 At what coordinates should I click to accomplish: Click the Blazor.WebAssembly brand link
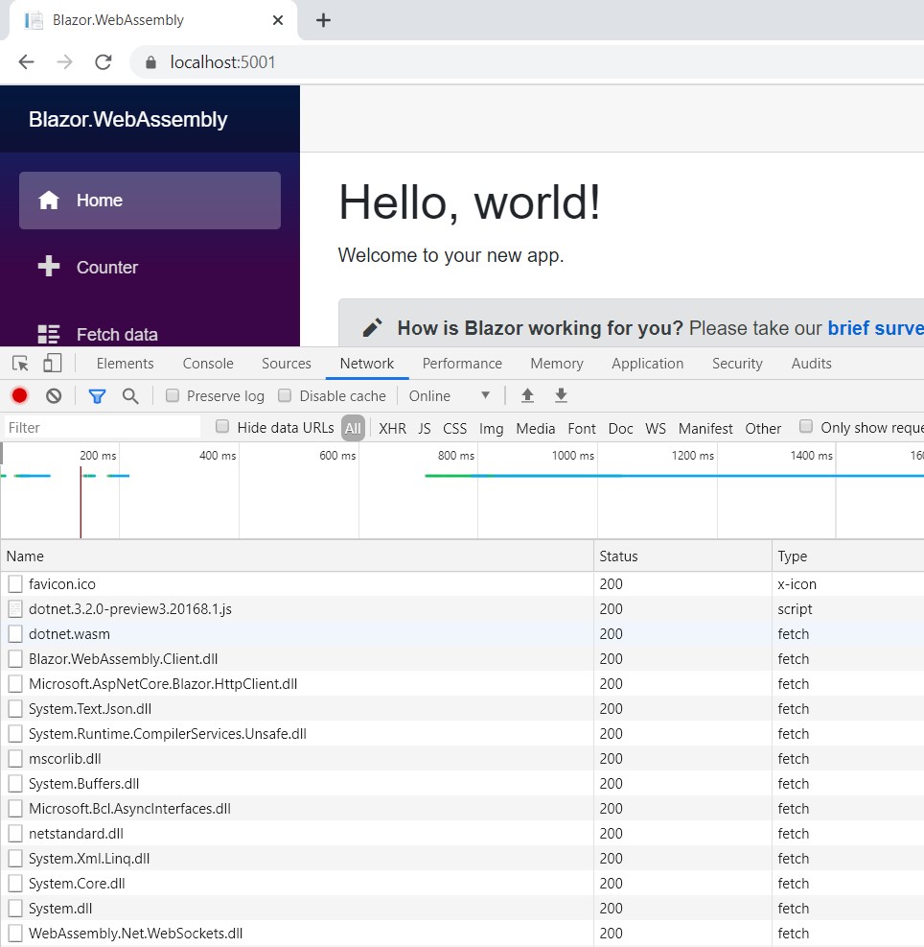click(x=127, y=119)
